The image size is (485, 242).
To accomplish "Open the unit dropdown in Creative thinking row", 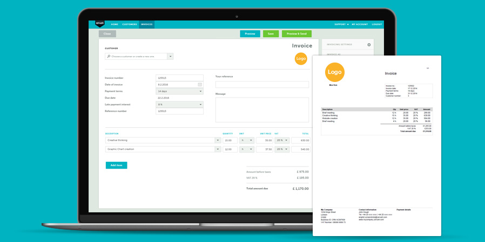I will coord(246,141).
